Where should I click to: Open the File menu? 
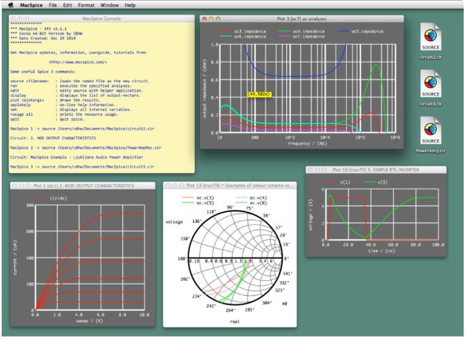[52, 5]
